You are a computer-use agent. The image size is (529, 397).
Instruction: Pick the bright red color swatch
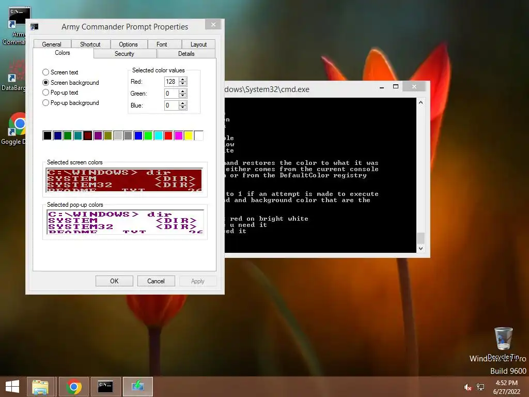pyautogui.click(x=168, y=136)
